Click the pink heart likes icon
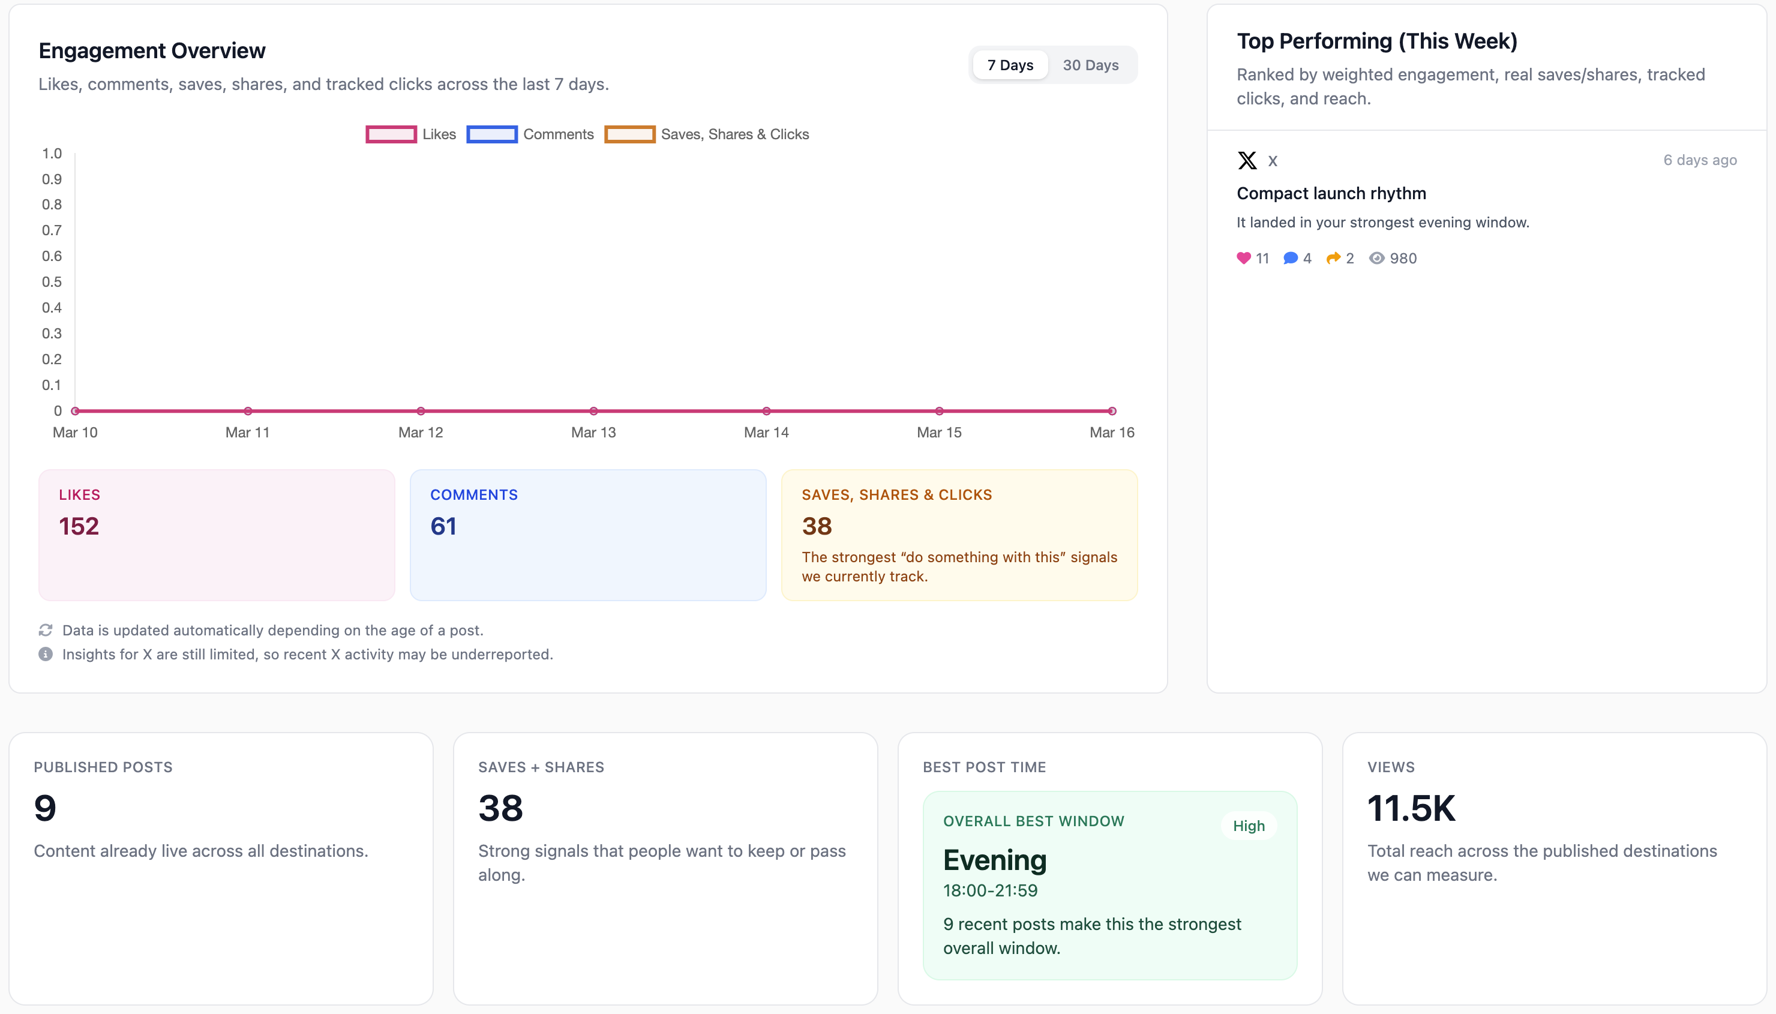The image size is (1776, 1014). 1243,259
